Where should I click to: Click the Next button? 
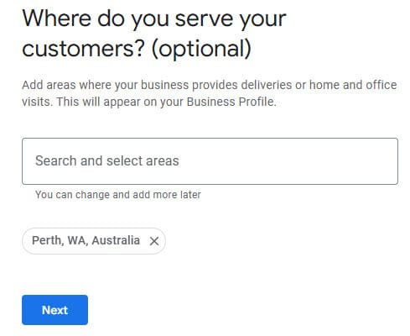coord(54,310)
